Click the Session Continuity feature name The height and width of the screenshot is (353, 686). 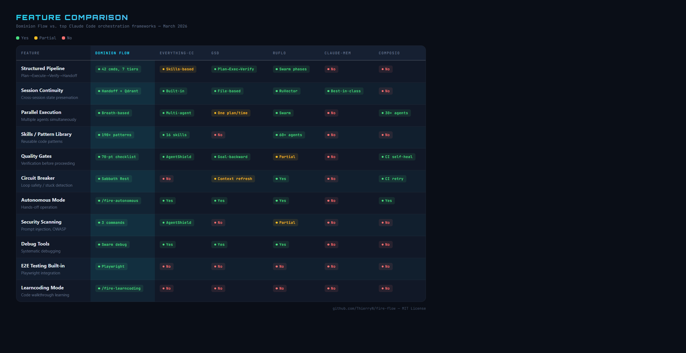42,90
